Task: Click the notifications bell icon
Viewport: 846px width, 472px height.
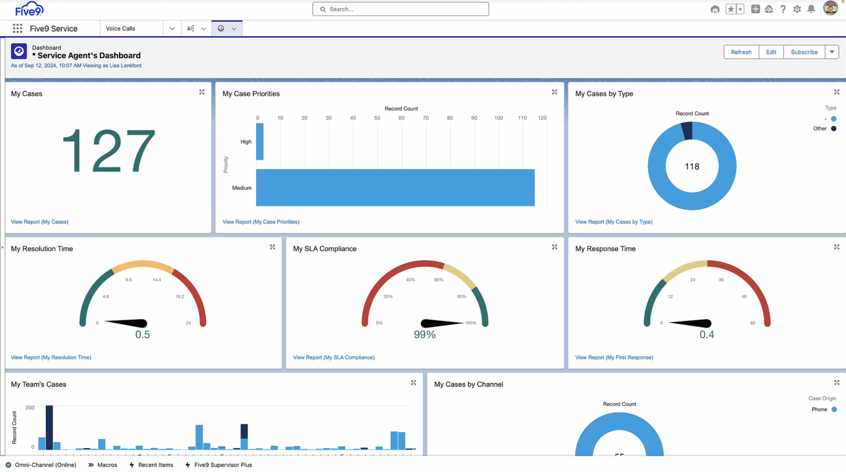Action: coord(811,9)
